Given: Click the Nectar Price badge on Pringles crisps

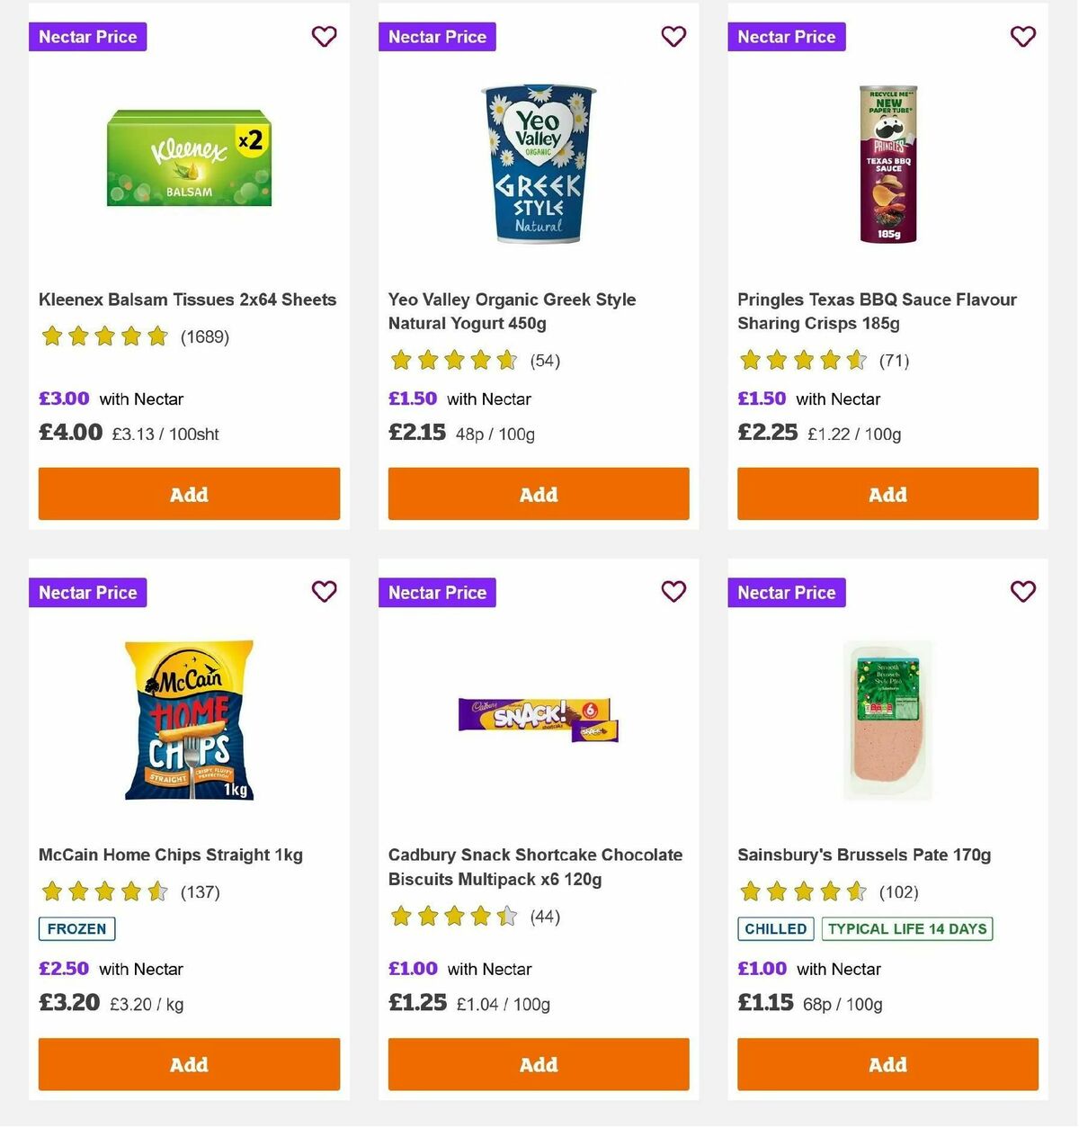Looking at the screenshot, I should click(787, 37).
